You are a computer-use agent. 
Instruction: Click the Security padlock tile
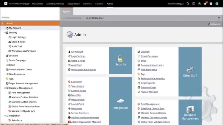(x=120, y=61)
